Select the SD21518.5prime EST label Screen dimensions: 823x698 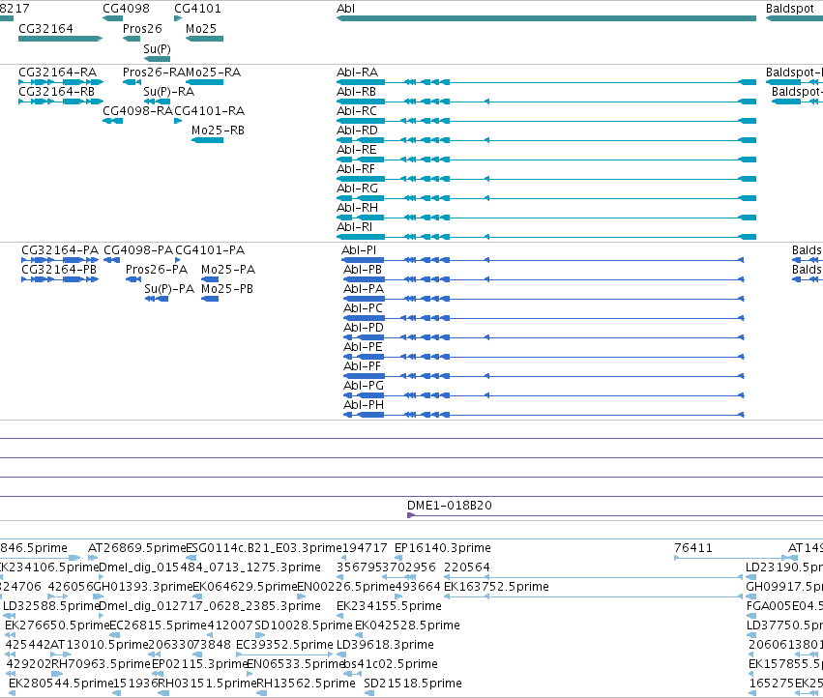413,683
